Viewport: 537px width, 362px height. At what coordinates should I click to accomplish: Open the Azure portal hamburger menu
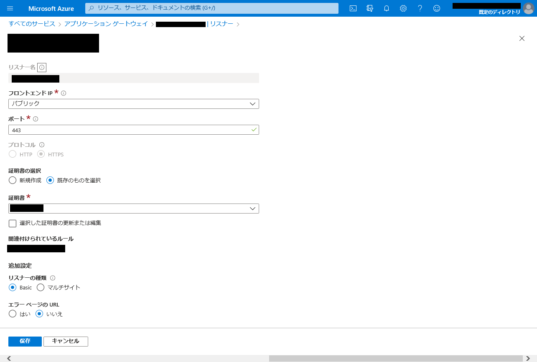click(x=10, y=8)
